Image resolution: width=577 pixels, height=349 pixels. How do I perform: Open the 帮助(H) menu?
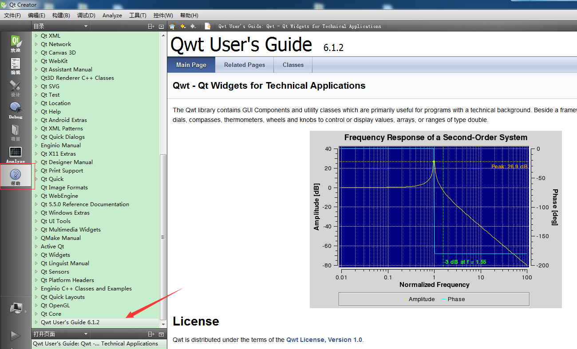(189, 15)
